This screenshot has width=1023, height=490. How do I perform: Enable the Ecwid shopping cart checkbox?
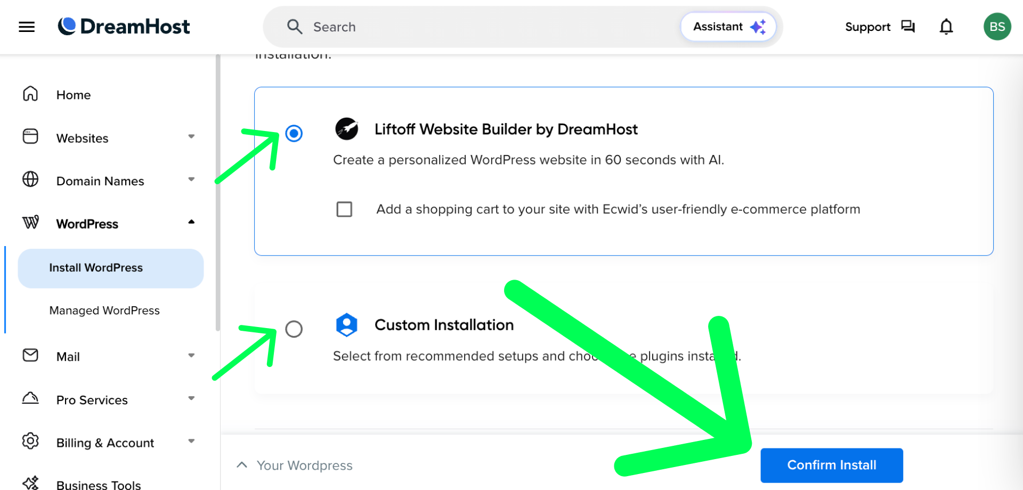pyautogui.click(x=344, y=209)
